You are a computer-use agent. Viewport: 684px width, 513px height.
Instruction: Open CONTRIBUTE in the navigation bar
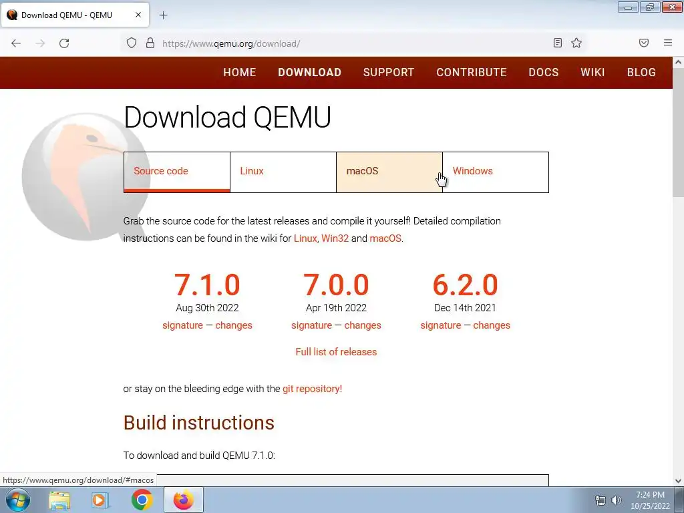coord(472,72)
